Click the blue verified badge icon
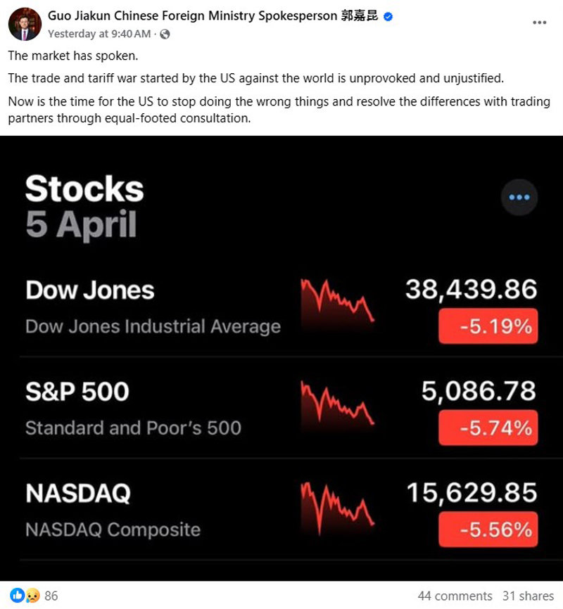The width and height of the screenshot is (563, 609). (x=388, y=17)
